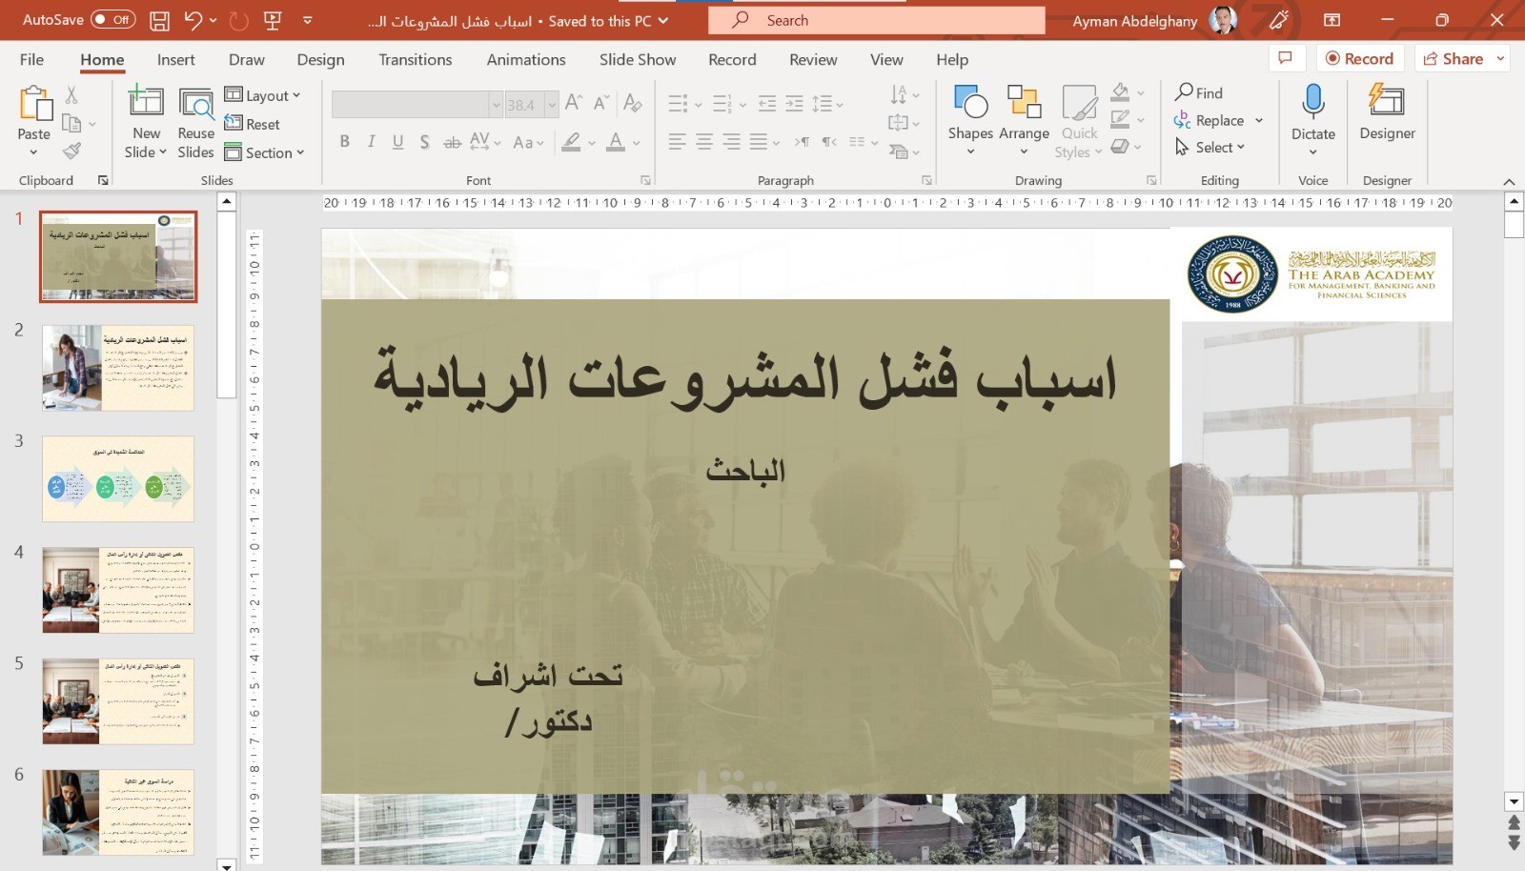Toggle strikethrough formatting
The height and width of the screenshot is (871, 1525).
point(452,142)
